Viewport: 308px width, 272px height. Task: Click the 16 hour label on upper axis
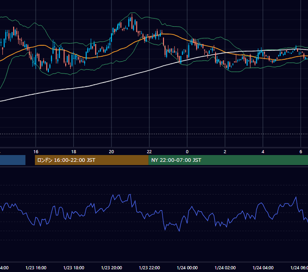point(36,152)
